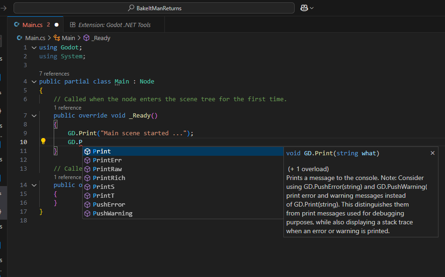Select the PrintRaw suggestion
This screenshot has height=277, width=445.
click(x=183, y=169)
